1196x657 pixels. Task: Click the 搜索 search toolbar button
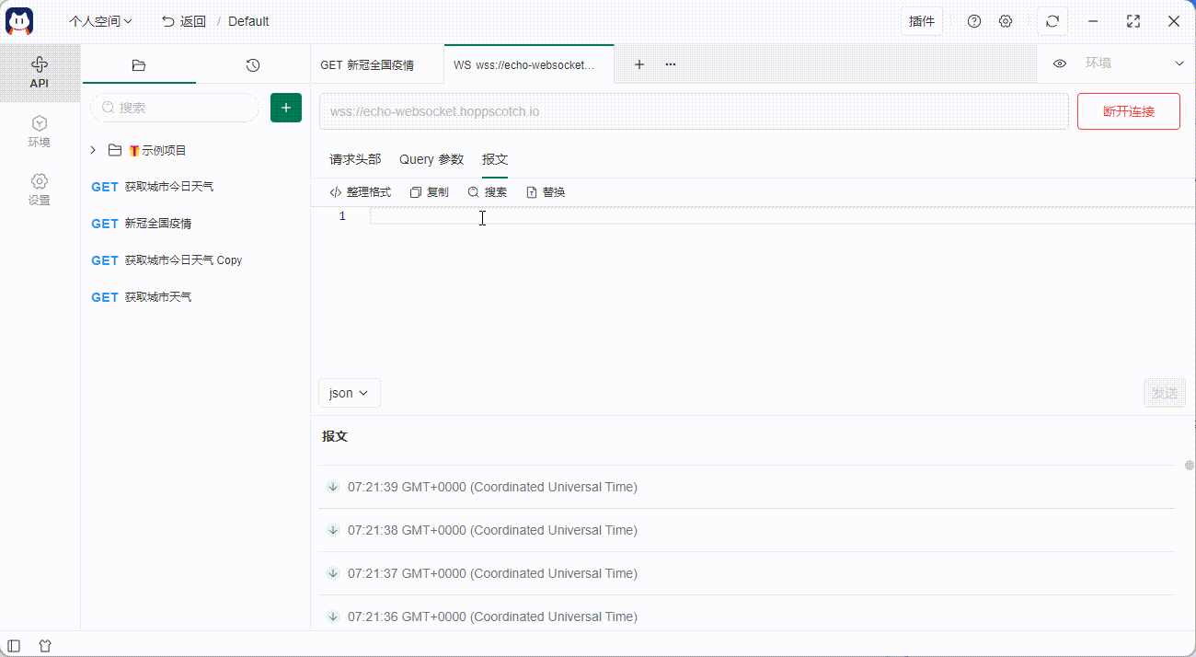[488, 192]
